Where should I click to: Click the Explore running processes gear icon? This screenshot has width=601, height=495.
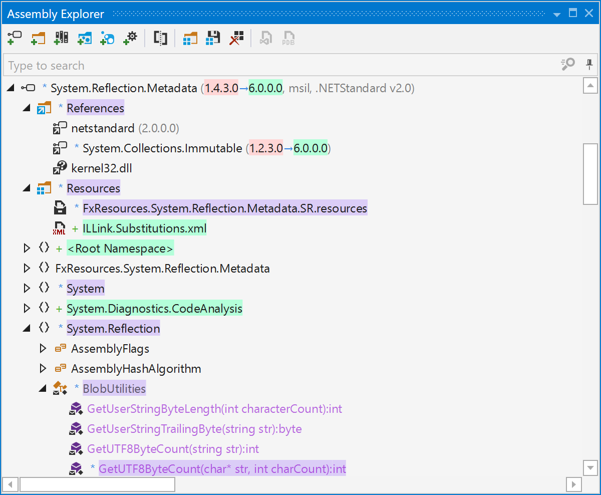tap(130, 38)
